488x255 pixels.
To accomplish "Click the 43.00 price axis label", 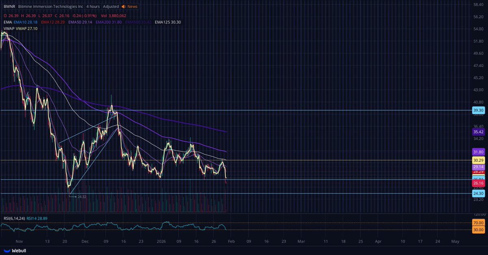I will 478,90.
